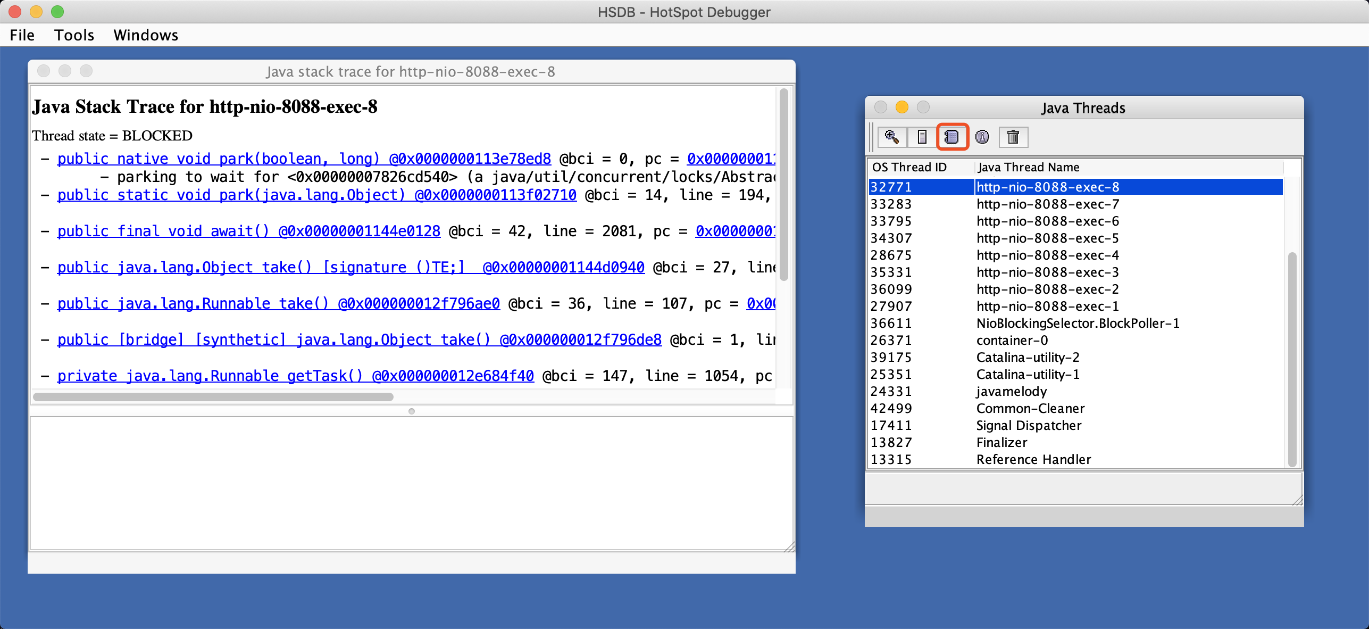Viewport: 1369px width, 629px height.
Task: Click the split pane divider handle
Action: click(x=411, y=411)
